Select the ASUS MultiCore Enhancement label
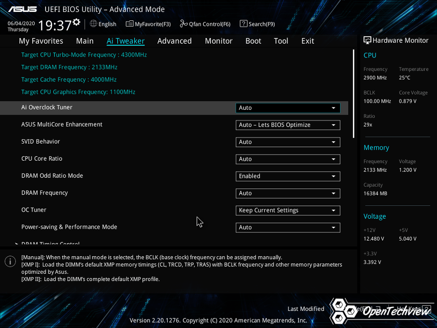The height and width of the screenshot is (328, 437). click(x=62, y=125)
